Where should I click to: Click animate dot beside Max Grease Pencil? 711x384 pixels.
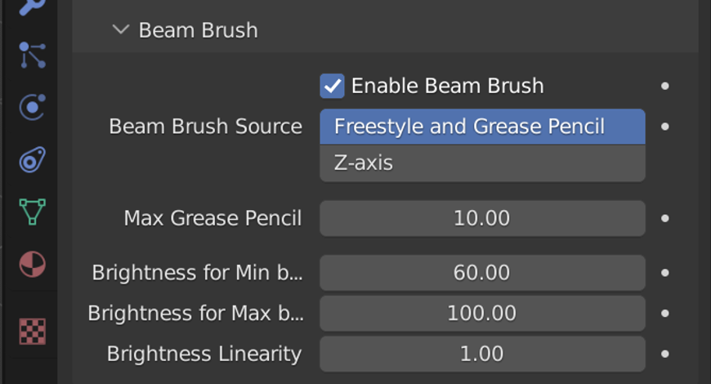click(665, 218)
